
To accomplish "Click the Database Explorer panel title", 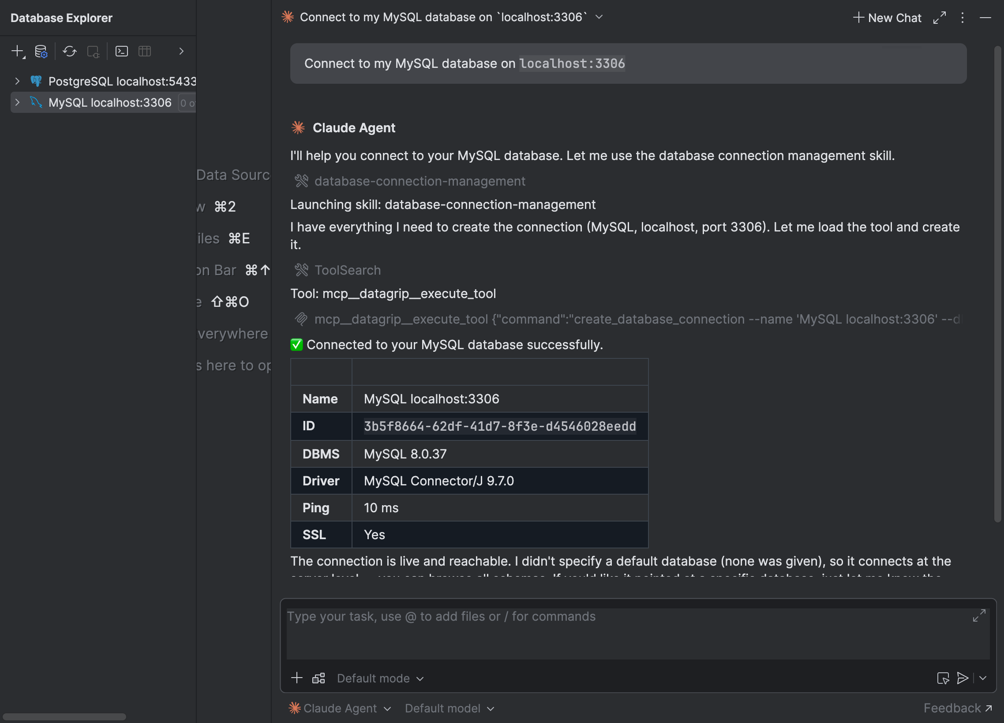I will (61, 18).
